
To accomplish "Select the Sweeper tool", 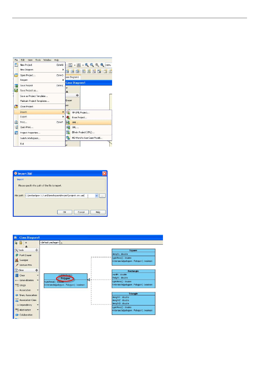I will pyautogui.click(x=23, y=260).
